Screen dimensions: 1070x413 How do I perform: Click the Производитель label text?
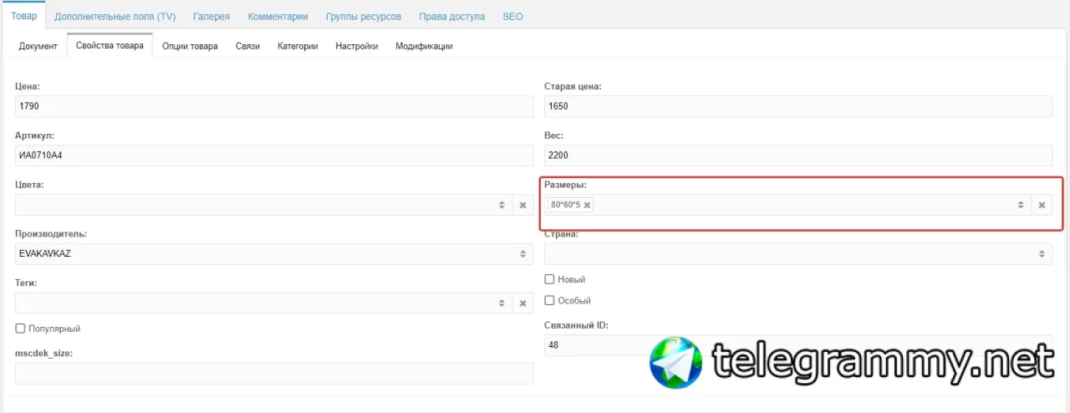(51, 233)
